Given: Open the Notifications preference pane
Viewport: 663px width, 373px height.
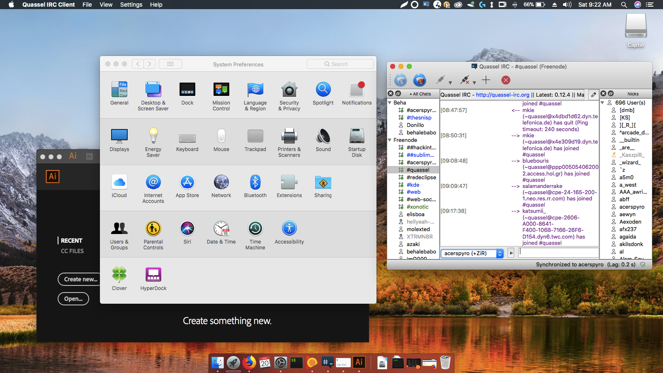Looking at the screenshot, I should pyautogui.click(x=357, y=93).
